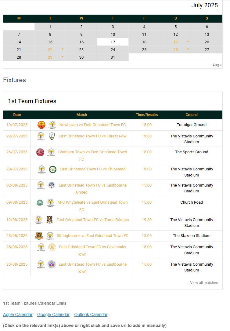Image resolution: width=230 pixels, height=331 pixels.
Task: Click the Chipstead green club crest
Action: [x=53, y=169]
